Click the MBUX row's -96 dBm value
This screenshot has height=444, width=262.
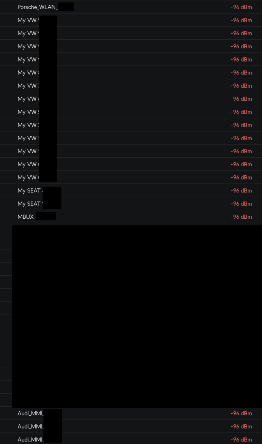241,217
